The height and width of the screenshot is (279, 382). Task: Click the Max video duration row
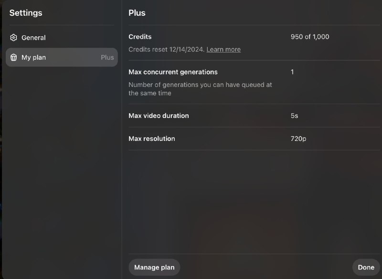[254, 116]
